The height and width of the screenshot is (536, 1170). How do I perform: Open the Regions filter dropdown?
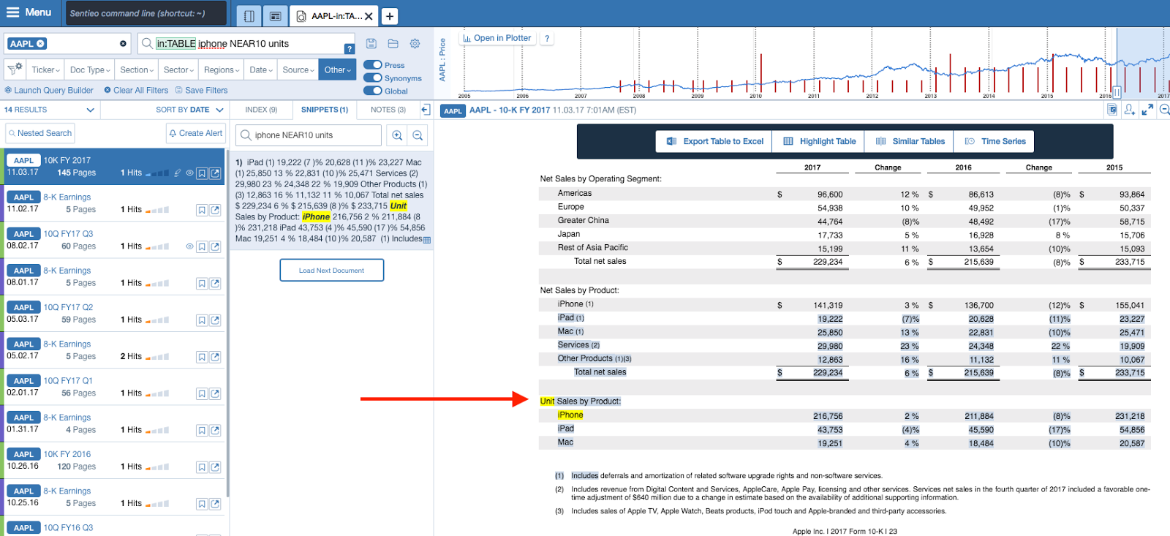tap(222, 69)
